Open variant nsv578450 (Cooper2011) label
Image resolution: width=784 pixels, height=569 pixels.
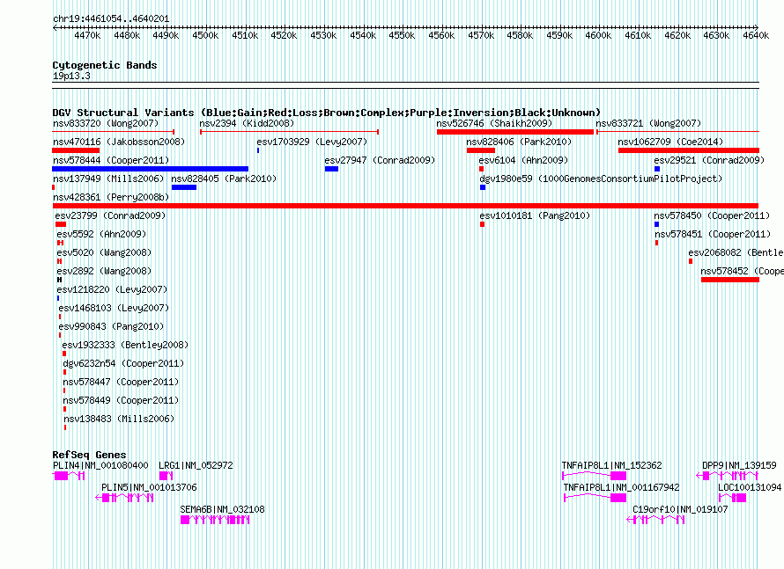pos(712,215)
